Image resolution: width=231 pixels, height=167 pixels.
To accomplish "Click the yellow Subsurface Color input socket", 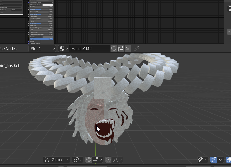I will pos(29,5).
